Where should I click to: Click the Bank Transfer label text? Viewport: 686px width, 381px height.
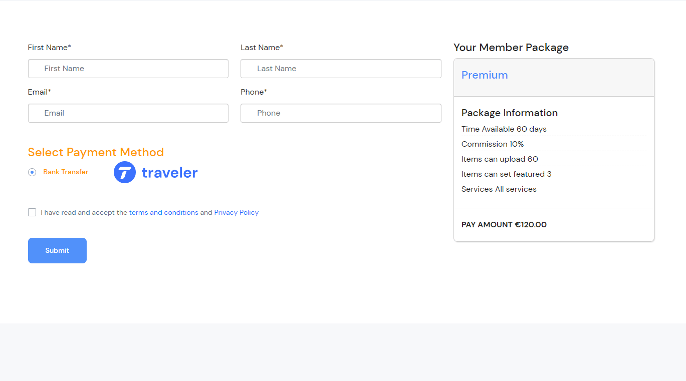coord(66,172)
